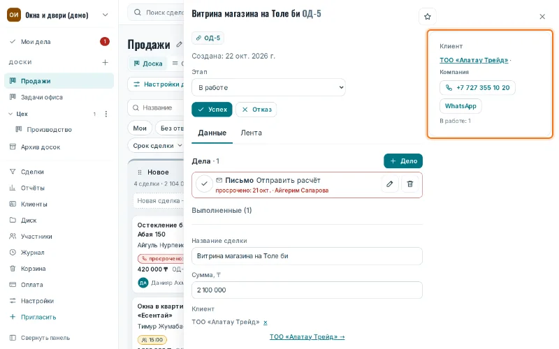
Task: Follow the ТОО «Алатау Трейд» → link
Action: pyautogui.click(x=307, y=337)
